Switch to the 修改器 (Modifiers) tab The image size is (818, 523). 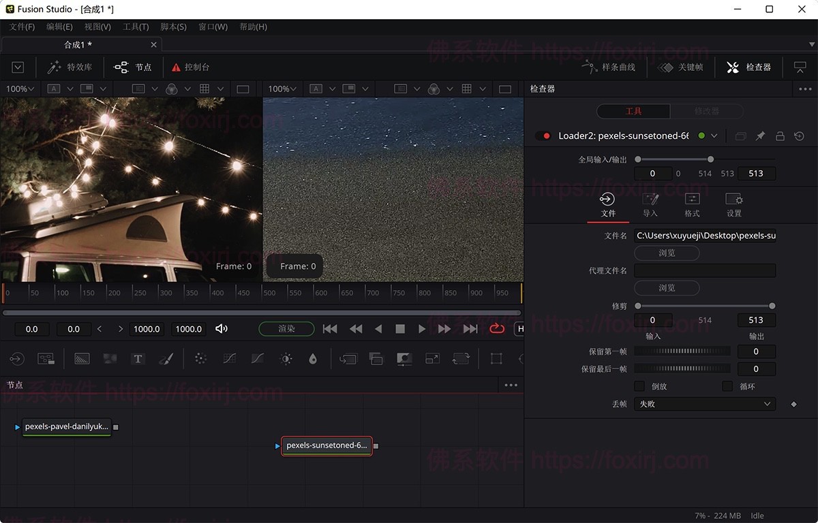coord(707,111)
